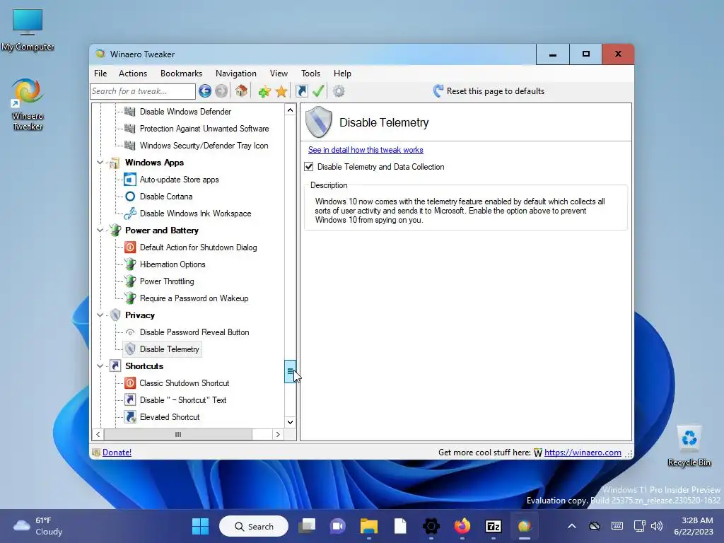
Task: Click the greyed Forward navigation arrow
Action: (221, 91)
